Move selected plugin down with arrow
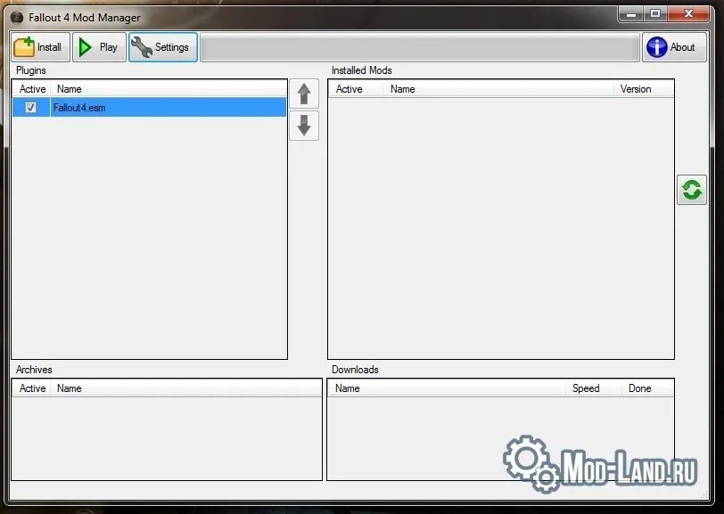This screenshot has height=514, width=724. coord(304,126)
